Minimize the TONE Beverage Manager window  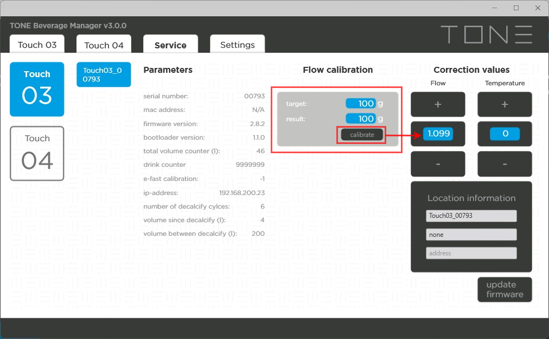pyautogui.click(x=494, y=8)
